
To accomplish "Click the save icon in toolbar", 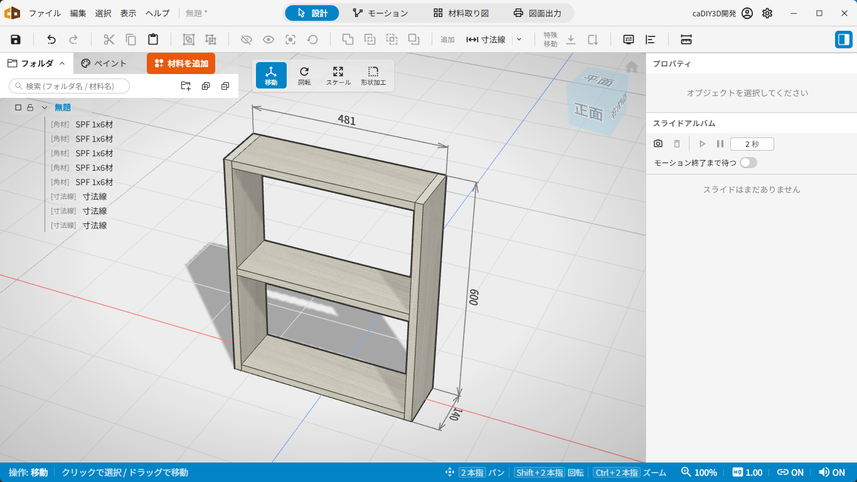I will 16,40.
